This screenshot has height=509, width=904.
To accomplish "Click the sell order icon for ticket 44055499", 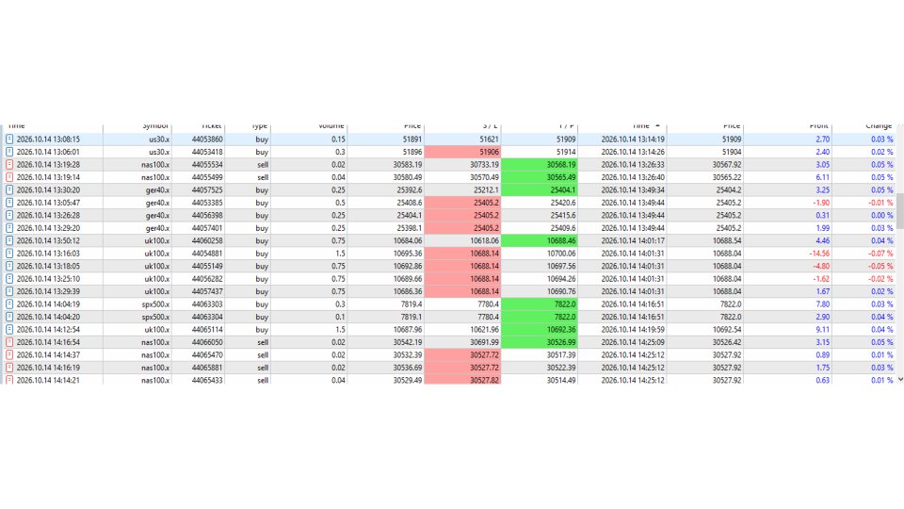I will tap(9, 177).
